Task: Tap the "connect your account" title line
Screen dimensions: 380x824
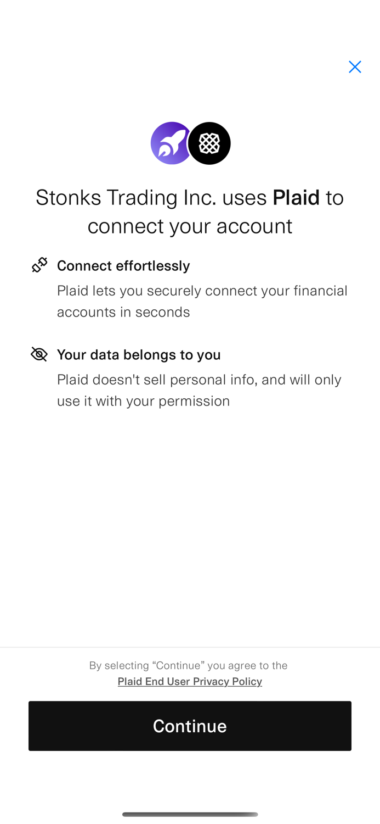Action: coord(190,226)
